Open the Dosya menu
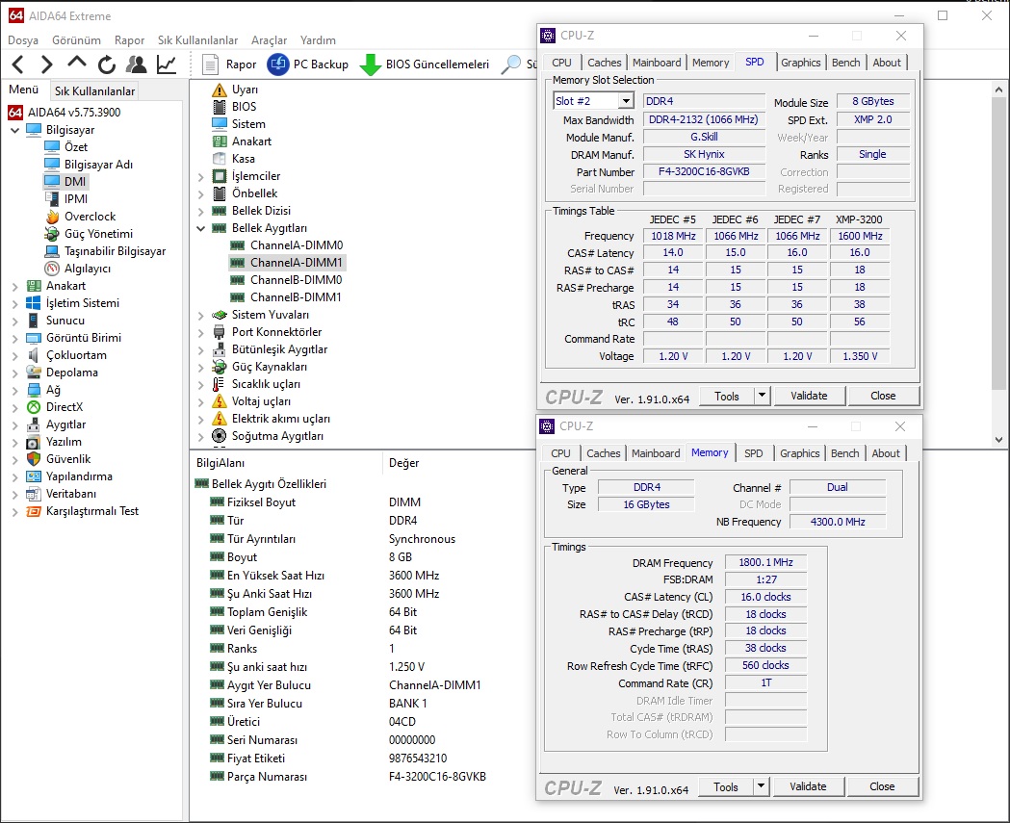1010x823 pixels. [23, 39]
